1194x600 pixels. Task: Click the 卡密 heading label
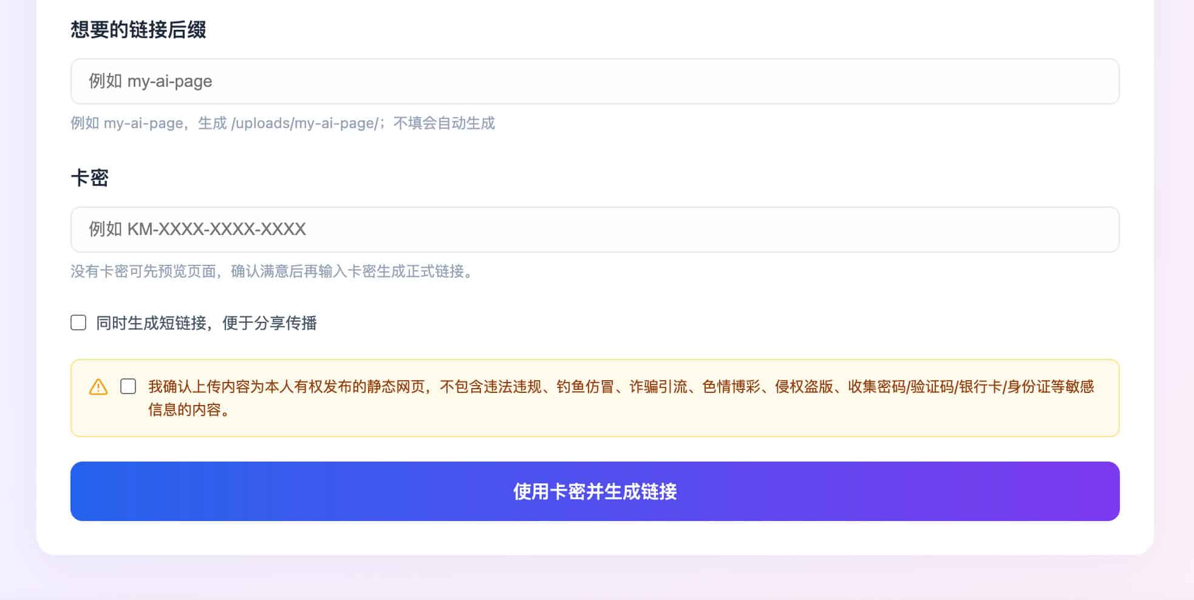[x=89, y=178]
